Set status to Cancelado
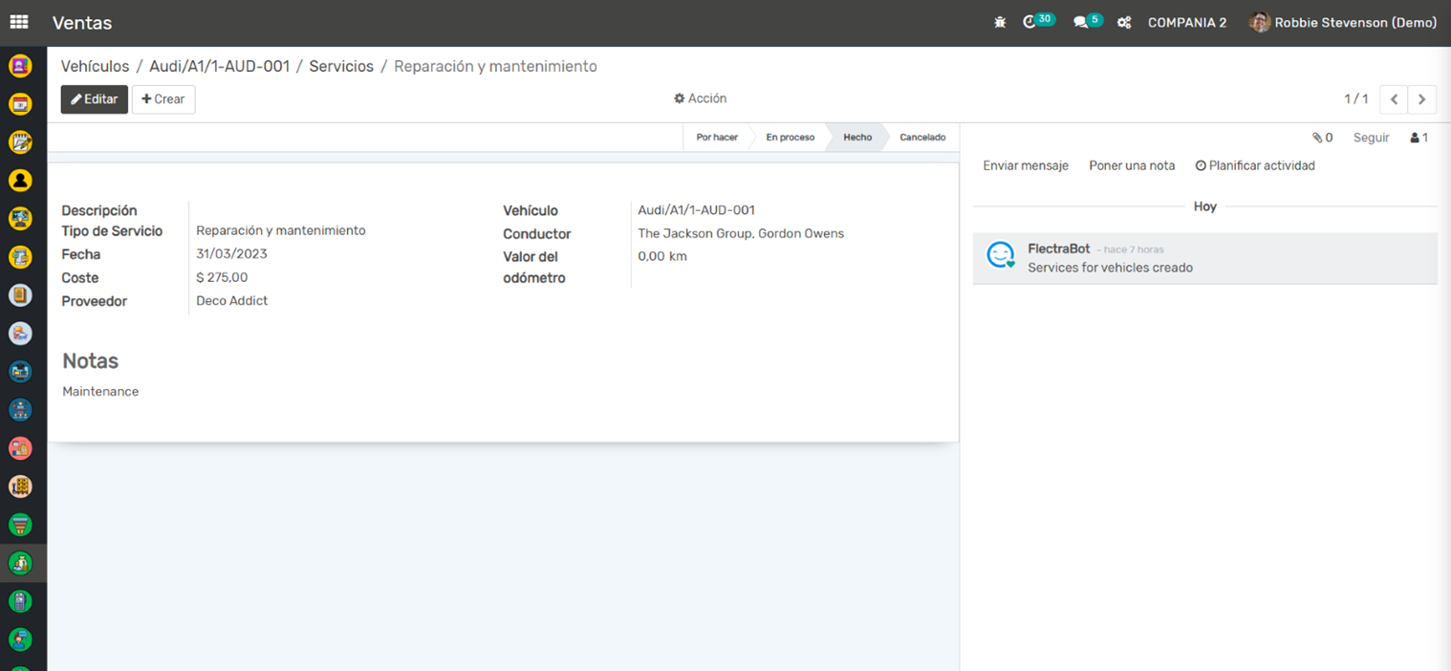This screenshot has width=1451, height=671. (x=921, y=138)
